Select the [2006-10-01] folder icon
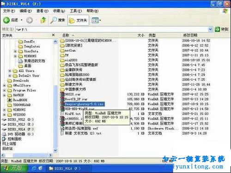 pyautogui.click(x=62, y=41)
